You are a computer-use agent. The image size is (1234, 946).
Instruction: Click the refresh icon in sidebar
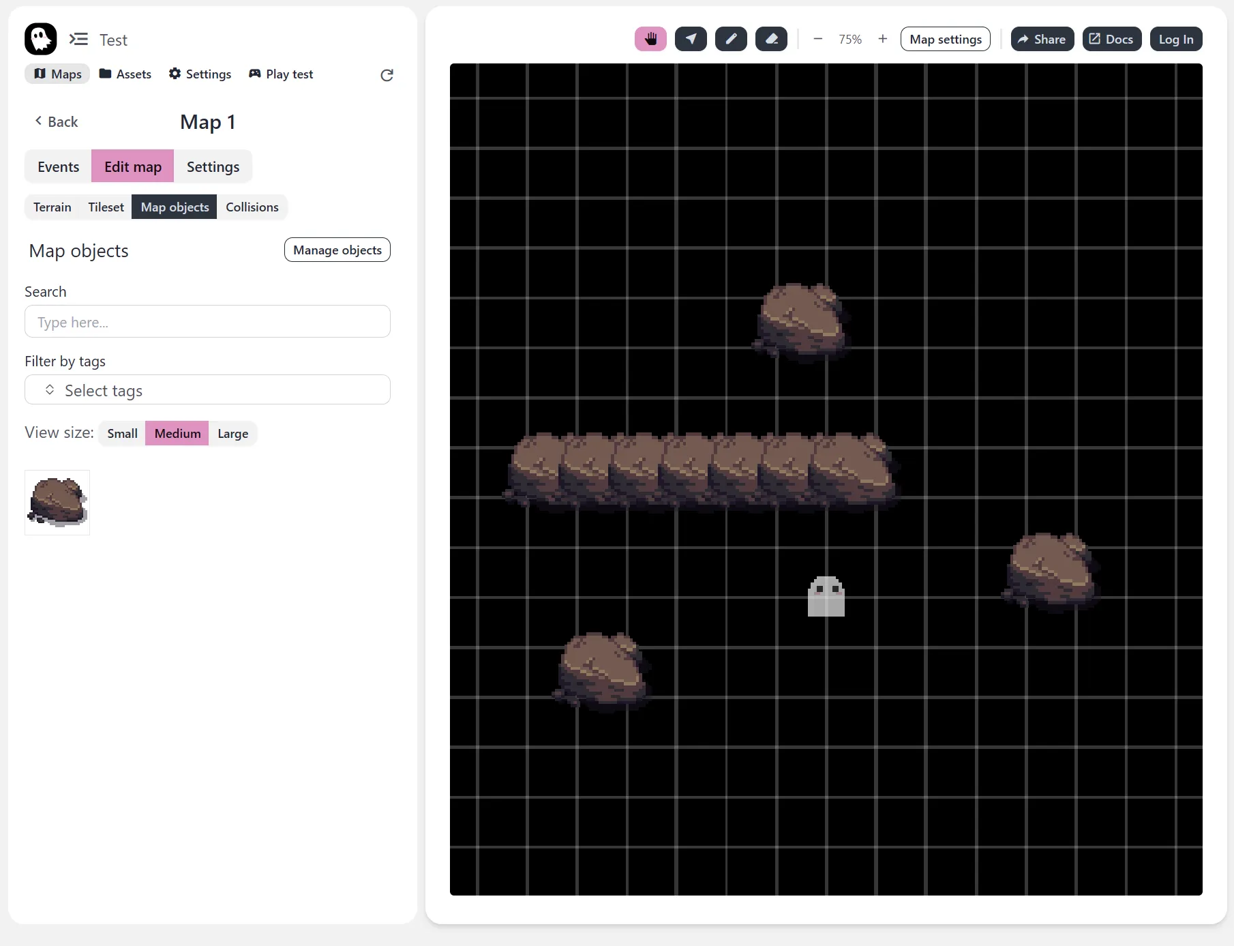(387, 75)
